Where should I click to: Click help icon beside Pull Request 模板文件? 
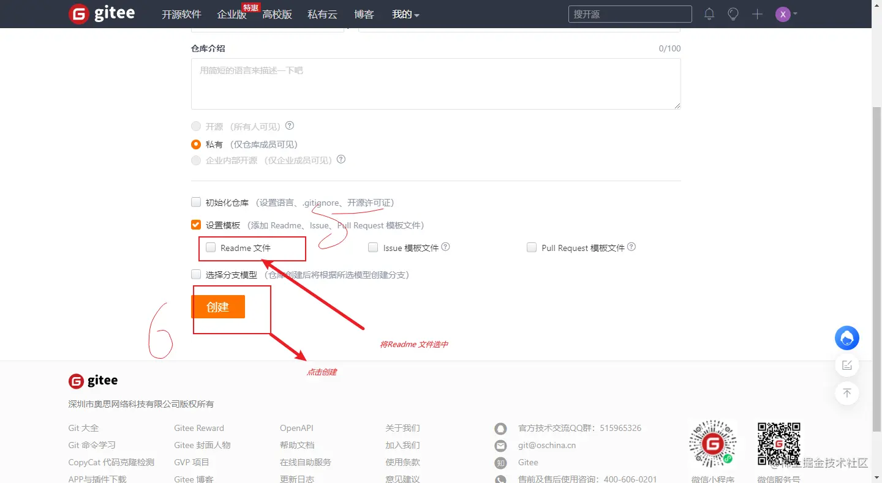click(x=631, y=247)
